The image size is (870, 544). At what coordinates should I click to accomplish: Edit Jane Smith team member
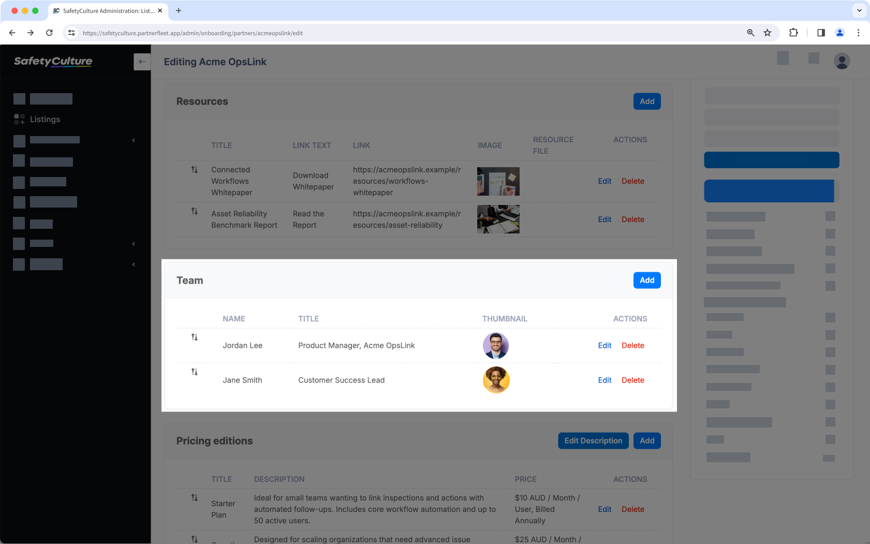[x=604, y=380]
